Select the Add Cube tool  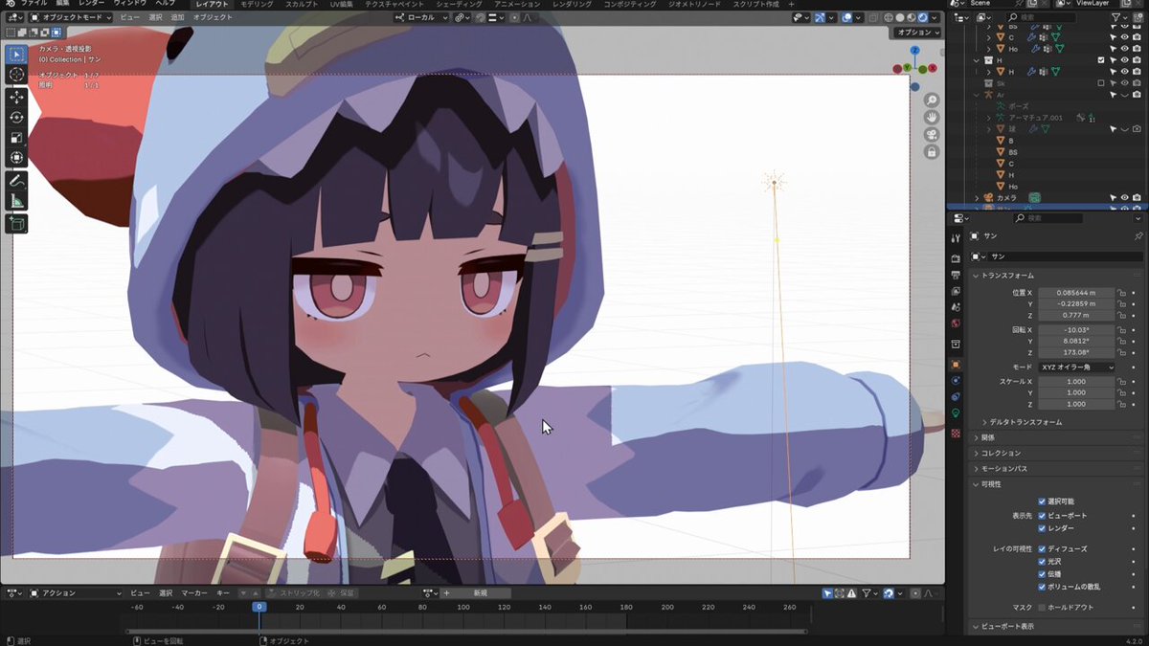(17, 223)
